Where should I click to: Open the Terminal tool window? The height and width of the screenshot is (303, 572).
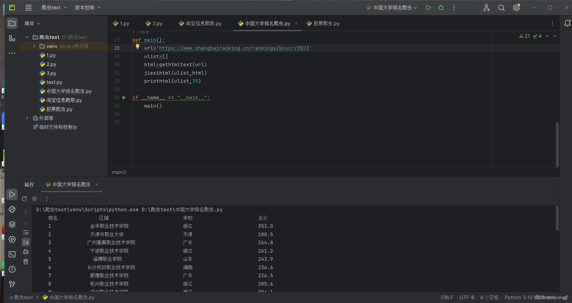pyautogui.click(x=12, y=254)
